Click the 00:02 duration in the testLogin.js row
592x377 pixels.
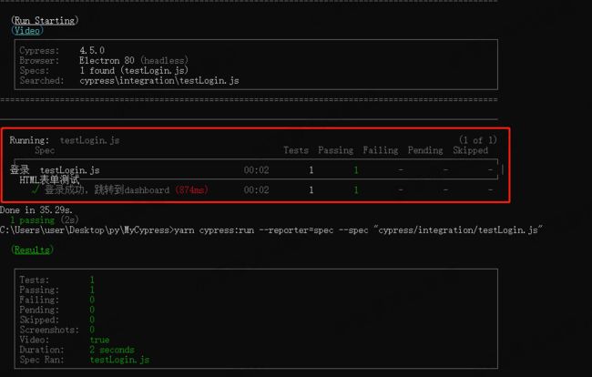pyautogui.click(x=256, y=170)
